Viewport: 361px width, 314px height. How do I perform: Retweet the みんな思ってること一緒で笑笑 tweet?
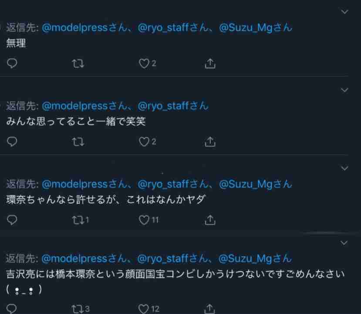pos(78,142)
